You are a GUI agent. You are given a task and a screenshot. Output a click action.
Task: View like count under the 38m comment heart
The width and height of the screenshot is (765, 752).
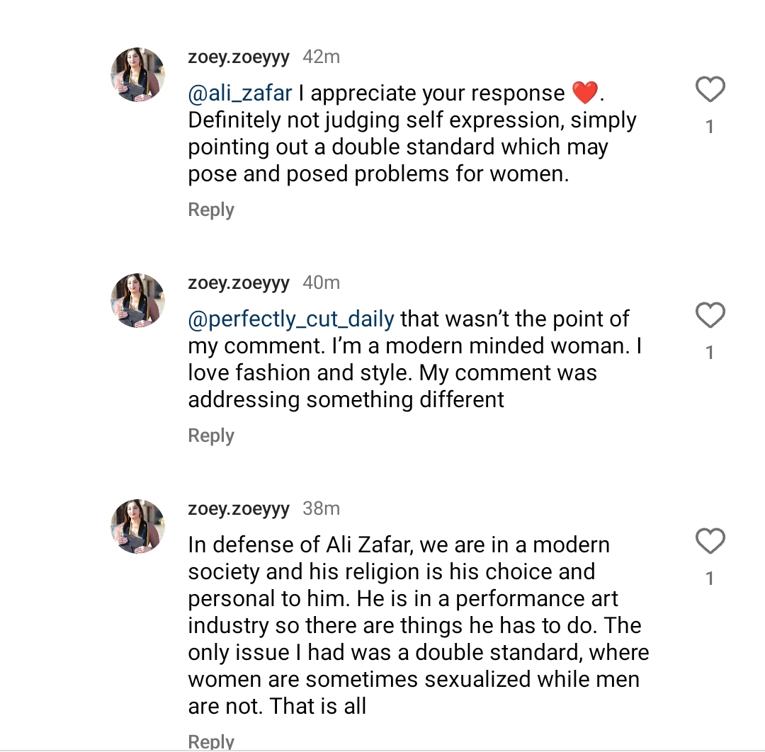710,579
